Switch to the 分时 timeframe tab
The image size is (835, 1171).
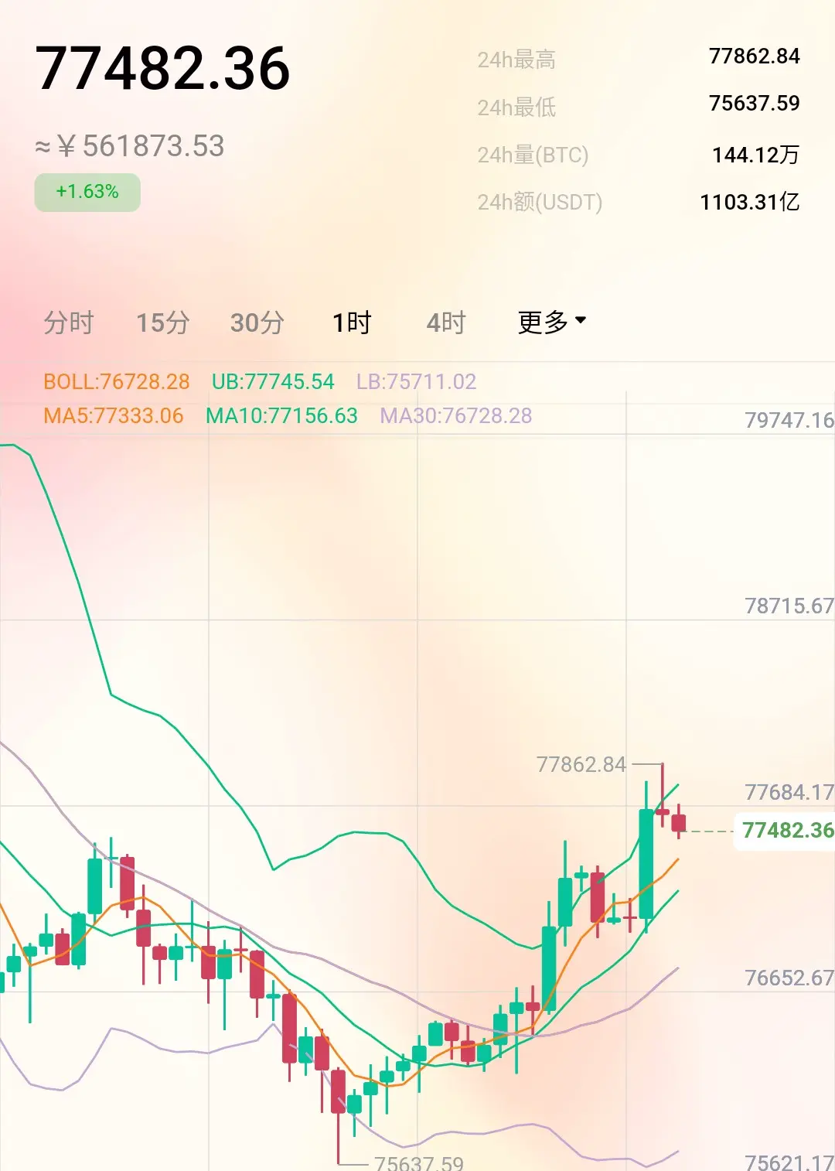[69, 322]
